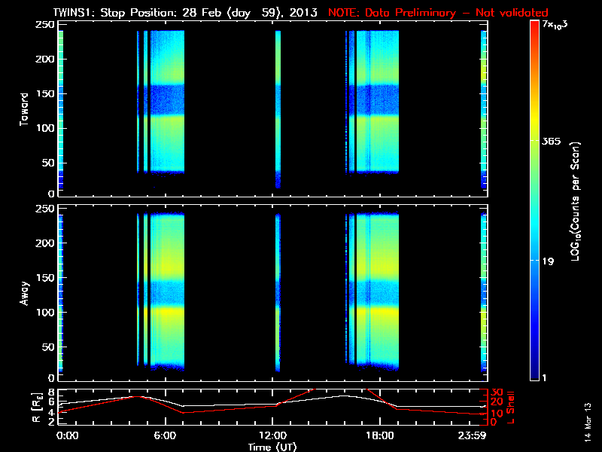Click the narrow 12:00 data strip in Toward panel

(x=278, y=105)
